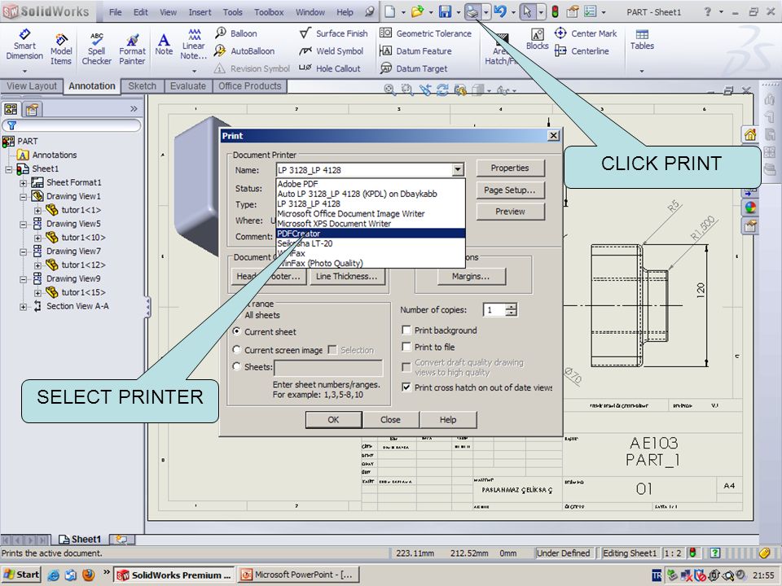Open the printer Name dropdown arrow
The height and width of the screenshot is (586, 782).
pyautogui.click(x=458, y=170)
